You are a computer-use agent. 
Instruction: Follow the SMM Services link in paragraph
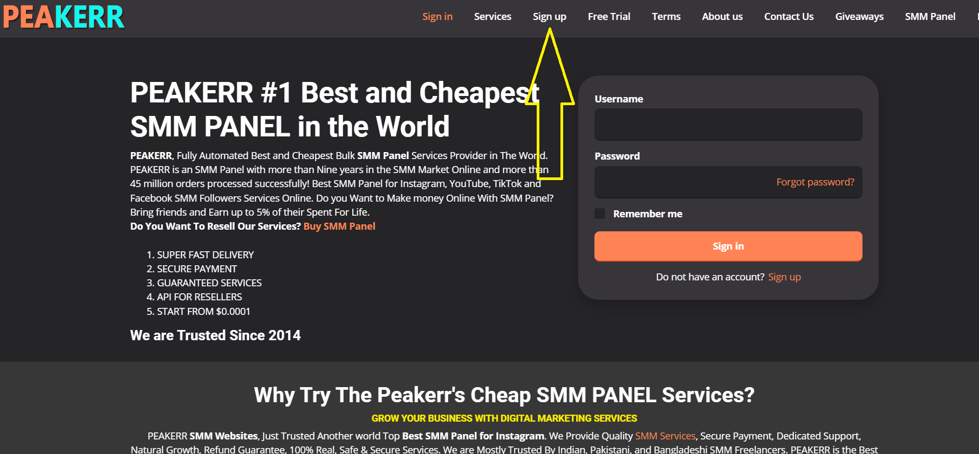(x=665, y=436)
